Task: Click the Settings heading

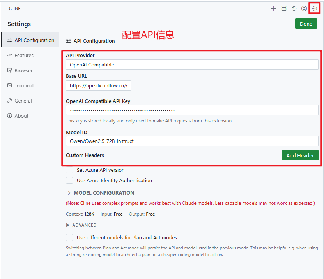Action: 19,24
